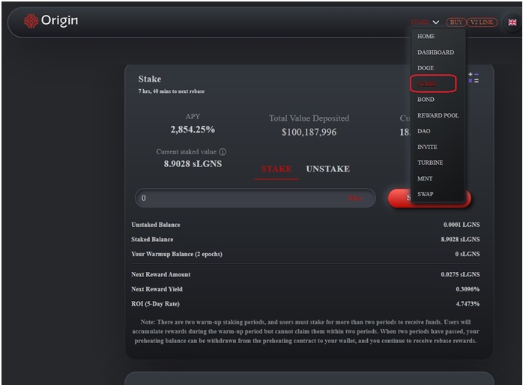Viewport: 523px width, 385px height.
Task: Show info for Current staked value
Action: (223, 152)
